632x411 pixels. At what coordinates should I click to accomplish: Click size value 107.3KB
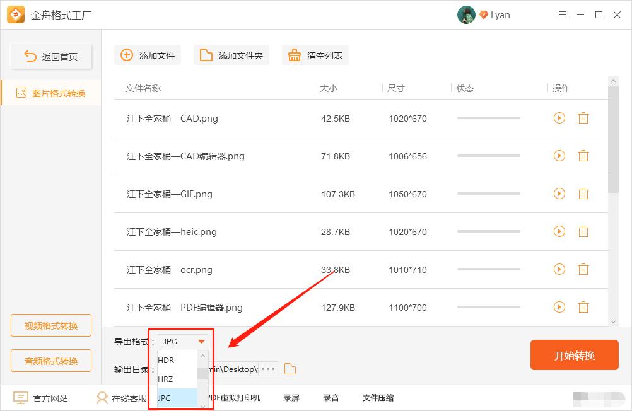coord(338,194)
